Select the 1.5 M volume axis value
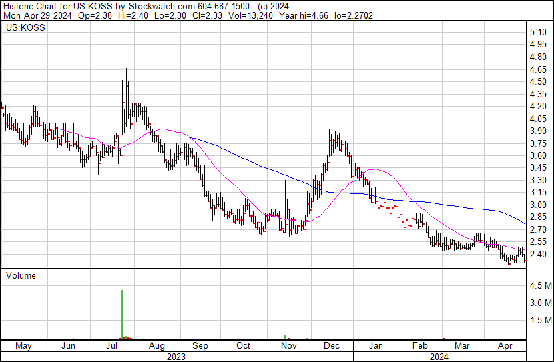 [x=539, y=320]
